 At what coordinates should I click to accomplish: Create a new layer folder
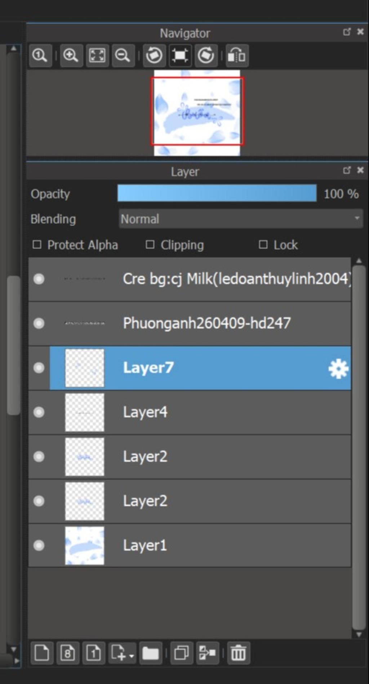click(x=151, y=653)
